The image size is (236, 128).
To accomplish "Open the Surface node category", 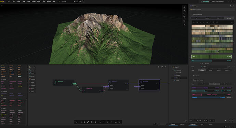I will [x=32, y=76].
